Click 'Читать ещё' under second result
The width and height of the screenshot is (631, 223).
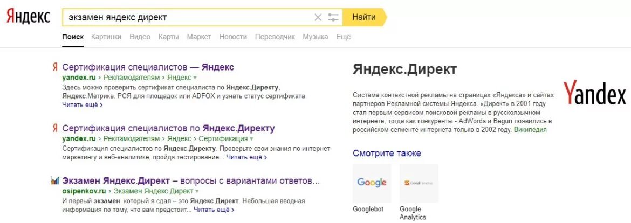[x=246, y=157]
